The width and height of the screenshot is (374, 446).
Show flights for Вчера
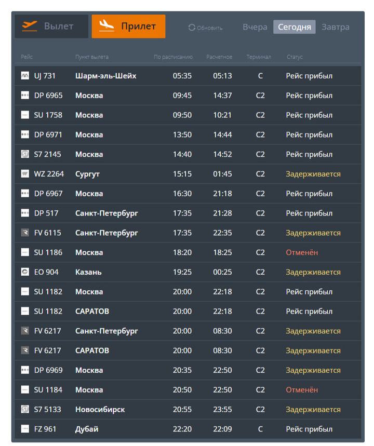255,27
